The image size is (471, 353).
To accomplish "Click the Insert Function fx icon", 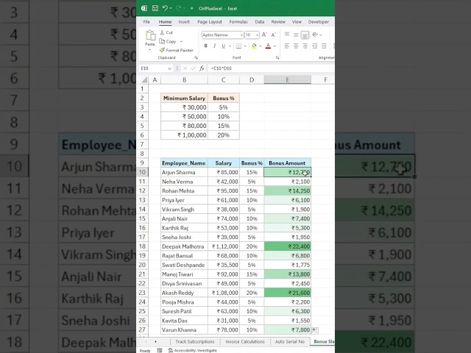I will (202, 68).
